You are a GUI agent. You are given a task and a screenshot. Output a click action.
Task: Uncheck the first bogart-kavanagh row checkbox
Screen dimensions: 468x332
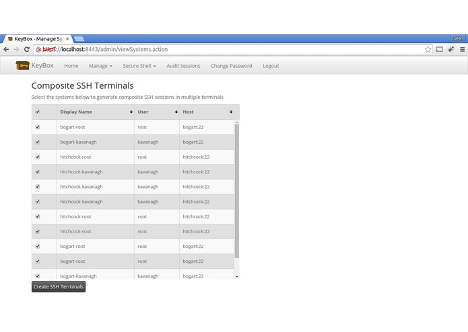[38, 142]
